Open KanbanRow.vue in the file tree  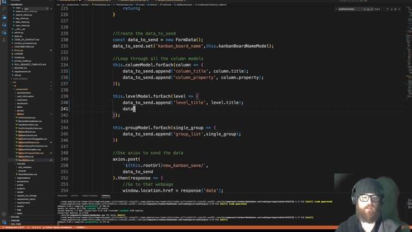pyautogui.click(x=26, y=157)
